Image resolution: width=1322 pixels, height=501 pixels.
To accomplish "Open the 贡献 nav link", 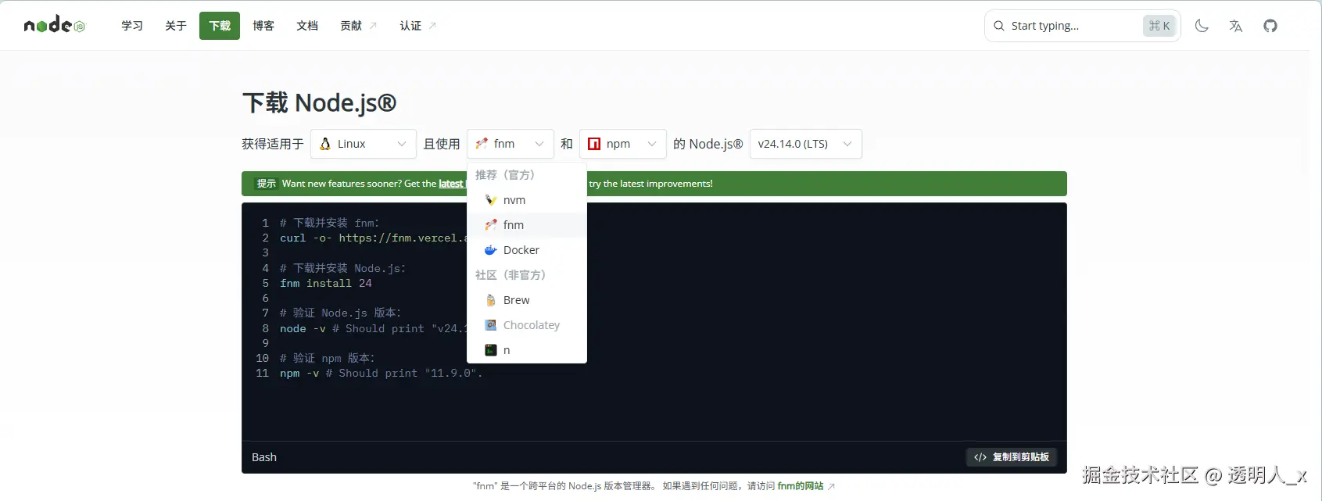I will click(359, 26).
